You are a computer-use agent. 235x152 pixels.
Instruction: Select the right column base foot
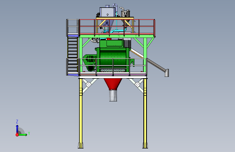point(145,146)
